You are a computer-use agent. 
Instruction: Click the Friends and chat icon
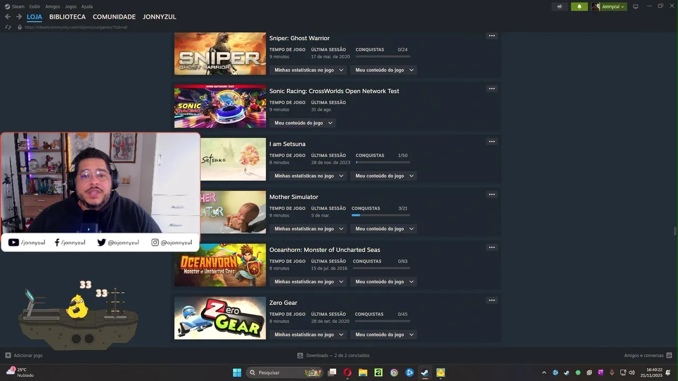669,356
